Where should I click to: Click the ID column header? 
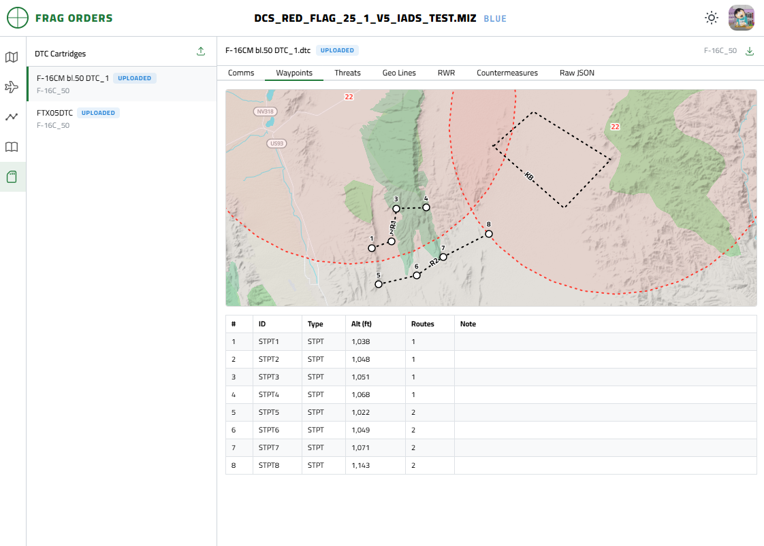point(262,324)
